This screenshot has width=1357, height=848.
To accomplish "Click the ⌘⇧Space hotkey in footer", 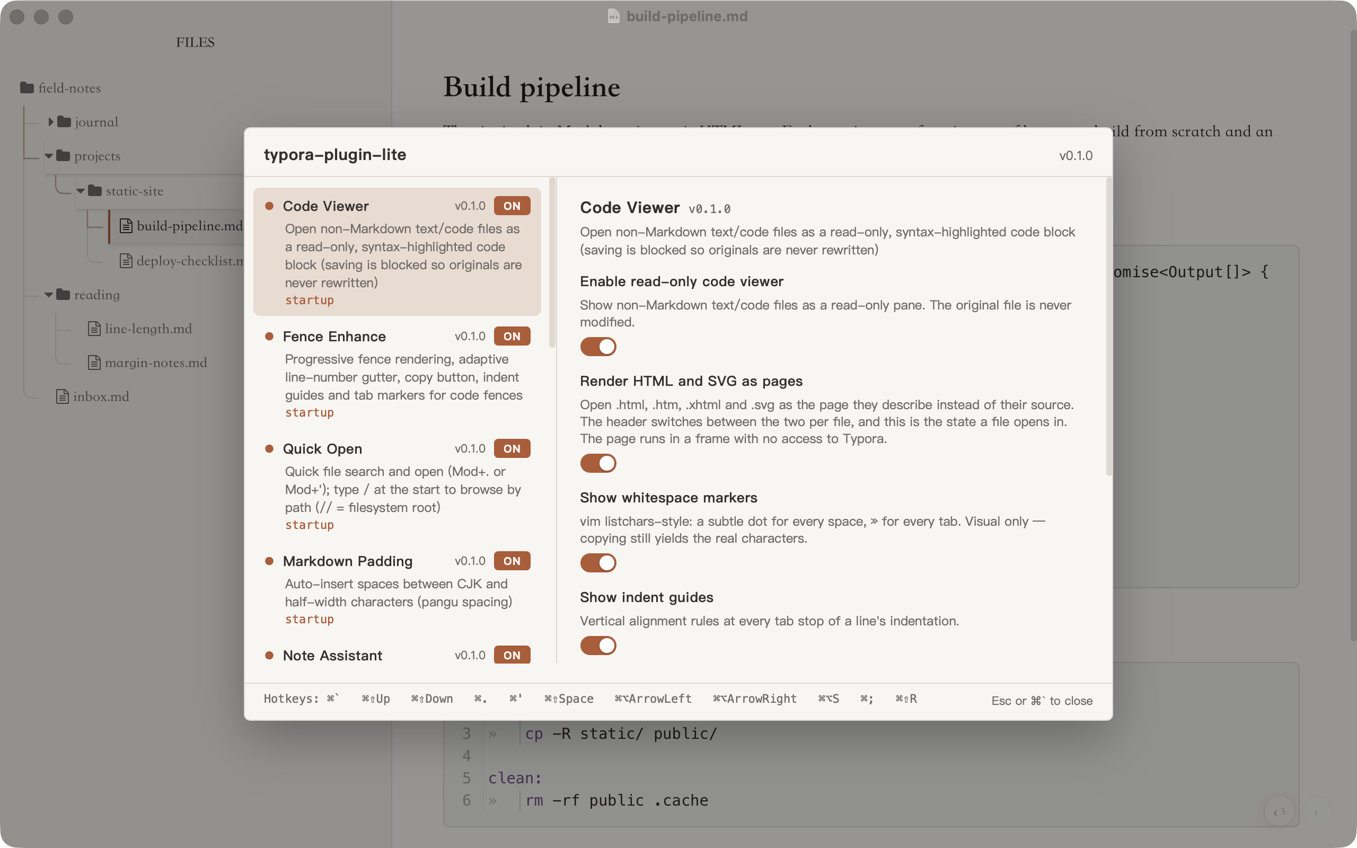I will pos(569,699).
